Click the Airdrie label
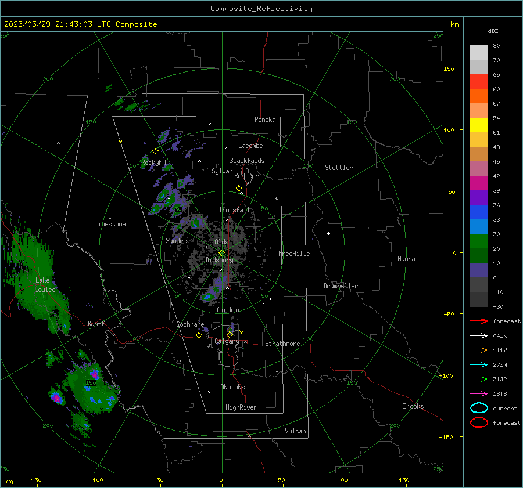 (x=229, y=310)
